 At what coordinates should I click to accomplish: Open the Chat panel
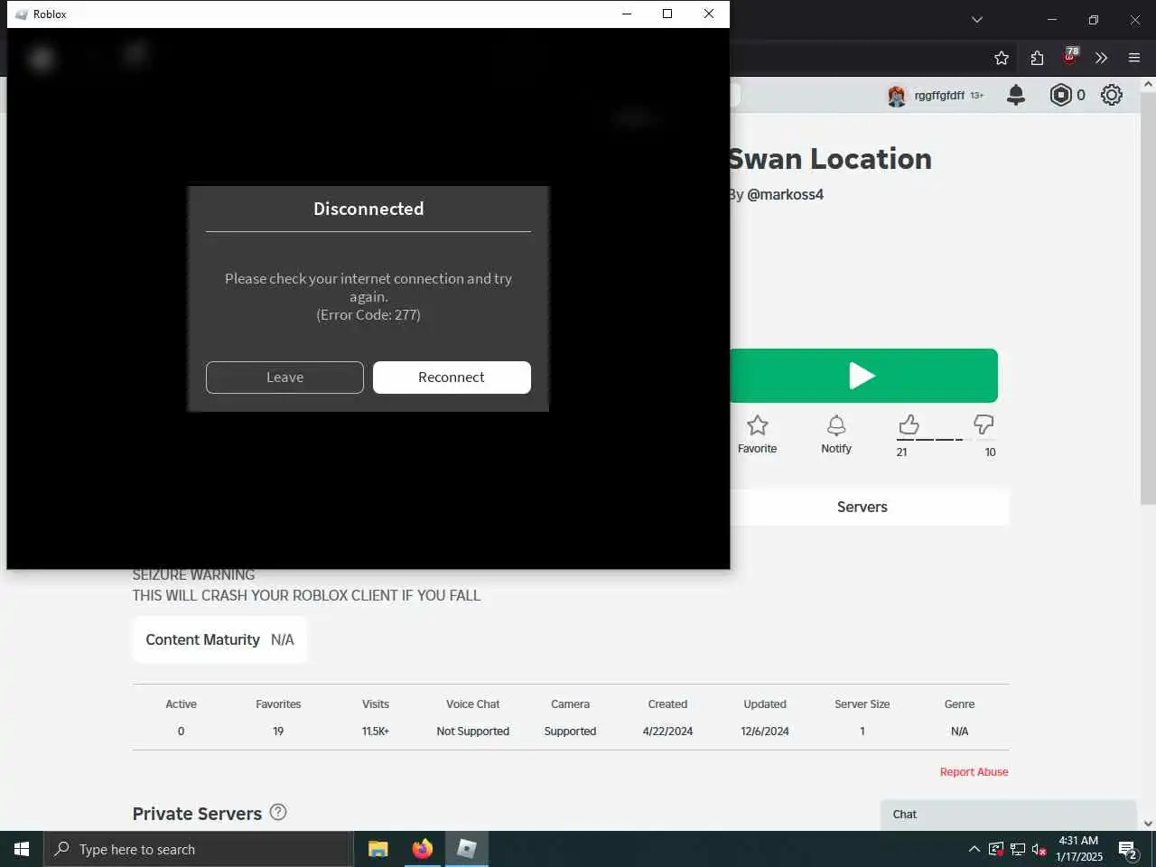pos(1008,815)
